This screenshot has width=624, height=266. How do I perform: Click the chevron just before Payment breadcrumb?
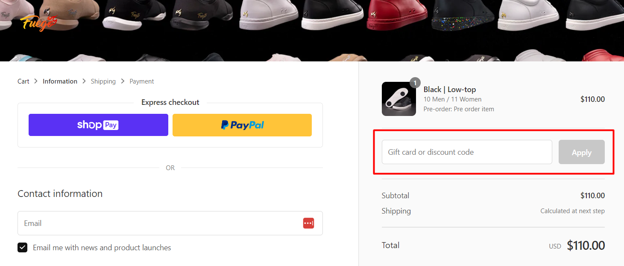(123, 81)
